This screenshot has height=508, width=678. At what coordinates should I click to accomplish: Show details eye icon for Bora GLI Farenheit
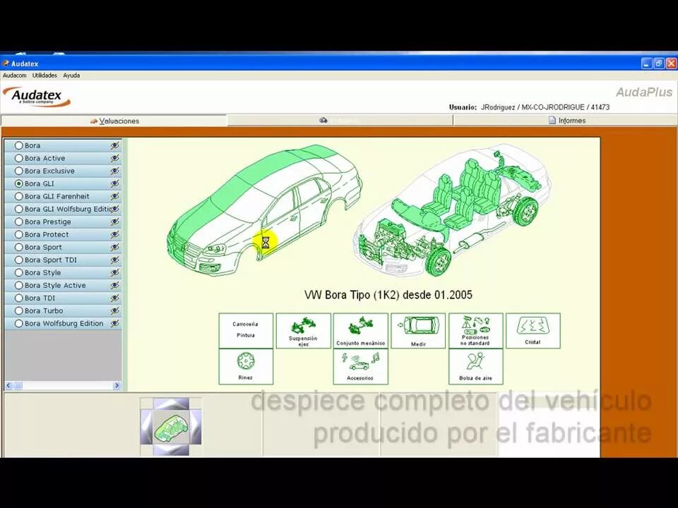coord(114,197)
